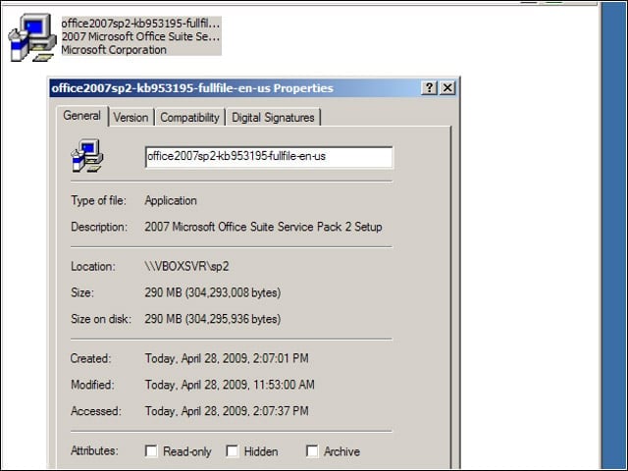628x471 pixels.
Task: Open the Compatibility tab
Action: 189,118
